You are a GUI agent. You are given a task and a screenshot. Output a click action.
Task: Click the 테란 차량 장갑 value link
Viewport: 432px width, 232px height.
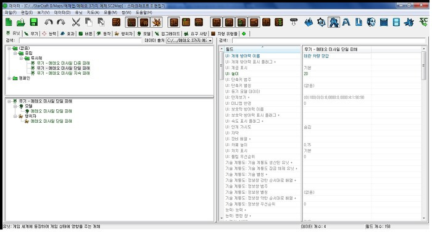316,56
